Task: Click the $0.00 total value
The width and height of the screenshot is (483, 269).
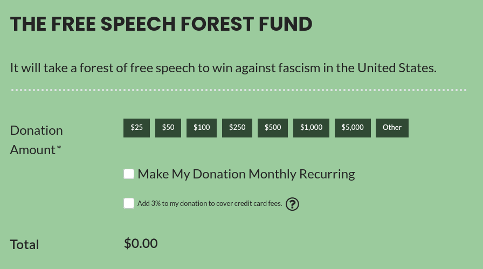Action: click(141, 244)
